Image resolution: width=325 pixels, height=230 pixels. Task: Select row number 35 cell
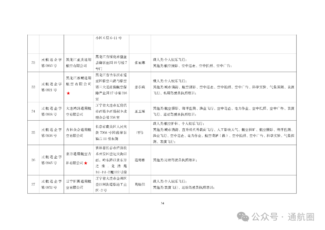pos(33,132)
